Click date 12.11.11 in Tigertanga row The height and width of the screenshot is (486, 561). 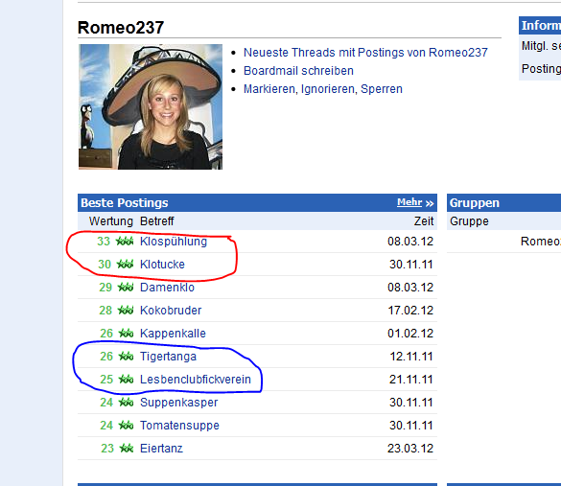coord(411,357)
